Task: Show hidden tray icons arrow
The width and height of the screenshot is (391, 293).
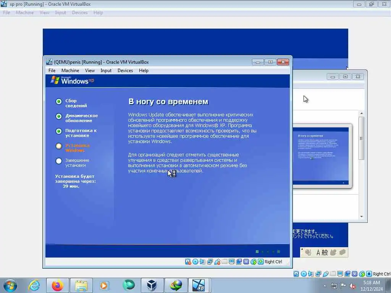Action: point(325,286)
